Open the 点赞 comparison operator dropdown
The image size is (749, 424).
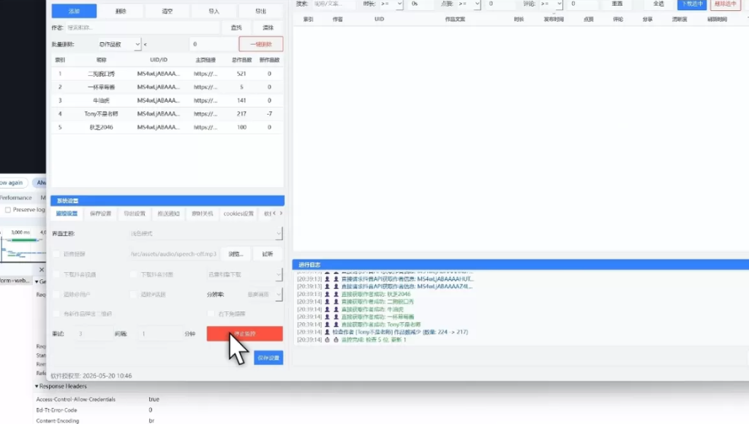click(469, 4)
